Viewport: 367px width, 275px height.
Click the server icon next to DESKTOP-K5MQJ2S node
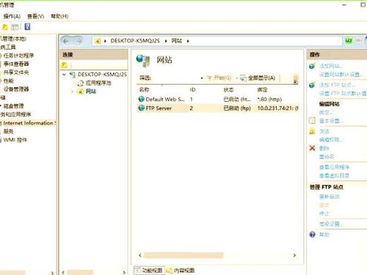[x=72, y=75]
